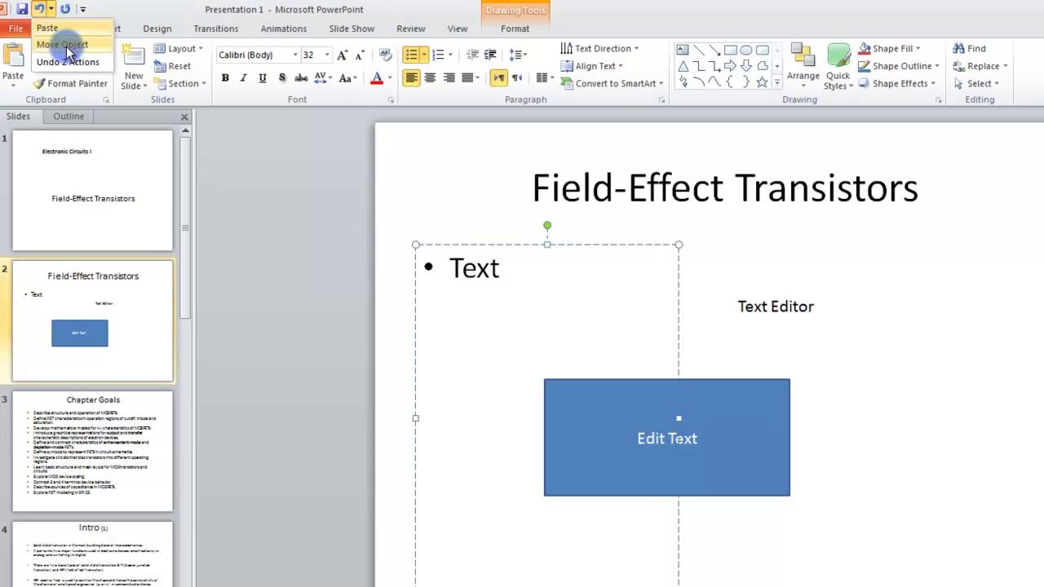
Task: Open the Line Spacing menu
Action: (518, 55)
